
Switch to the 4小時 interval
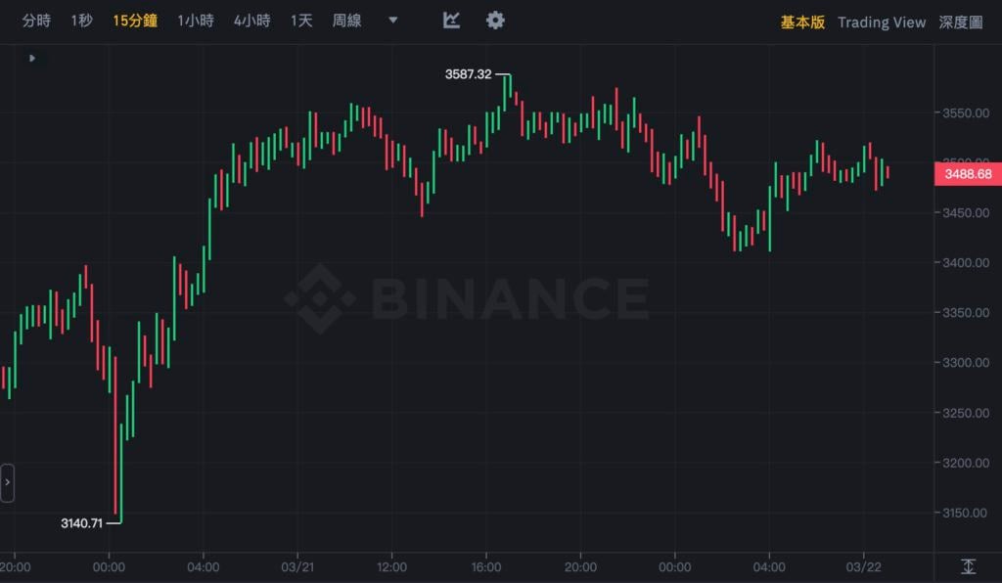coord(251,21)
